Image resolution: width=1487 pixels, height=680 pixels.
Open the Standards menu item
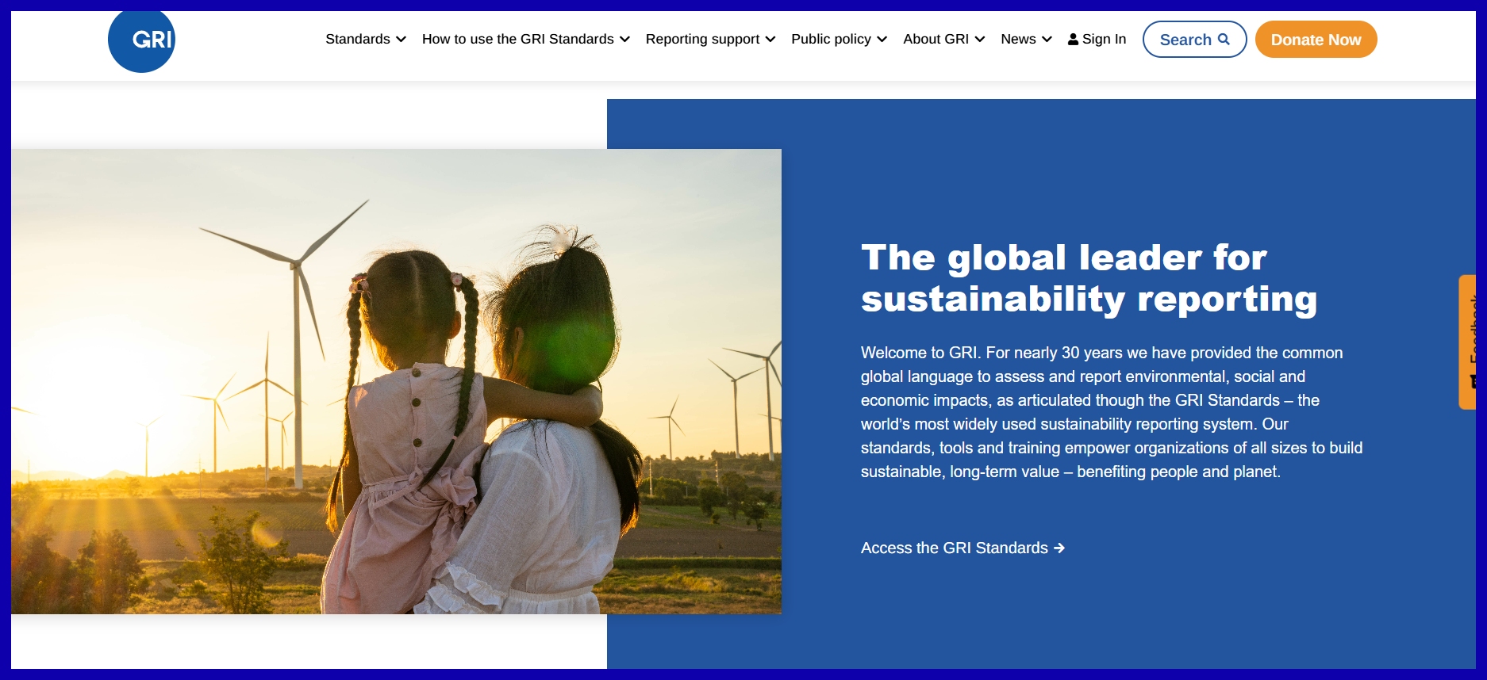pos(358,40)
